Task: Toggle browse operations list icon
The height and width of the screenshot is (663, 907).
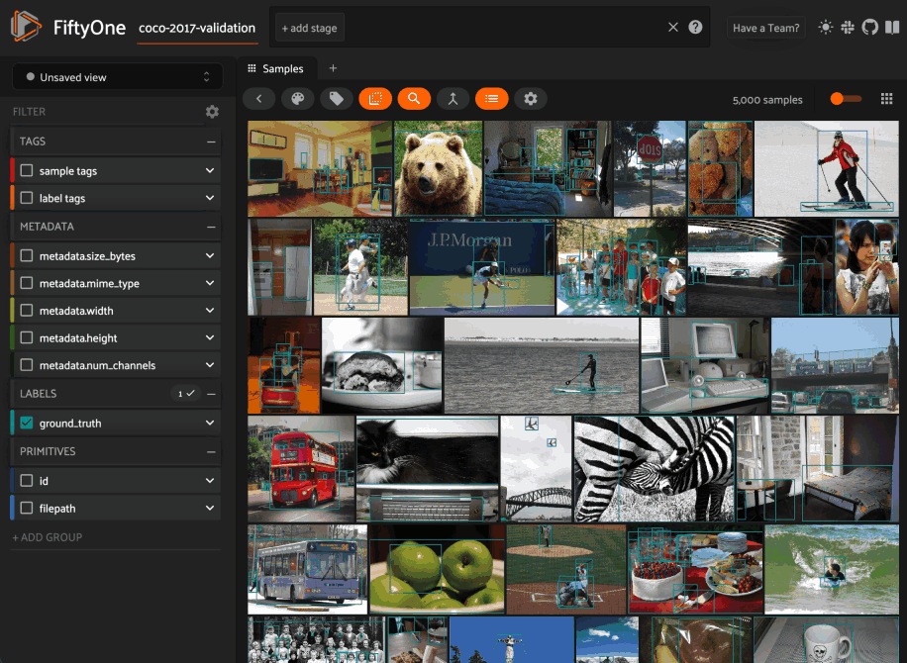Action: pos(492,99)
